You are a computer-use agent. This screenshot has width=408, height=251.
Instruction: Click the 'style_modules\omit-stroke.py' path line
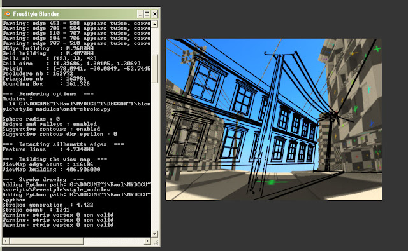56,109
